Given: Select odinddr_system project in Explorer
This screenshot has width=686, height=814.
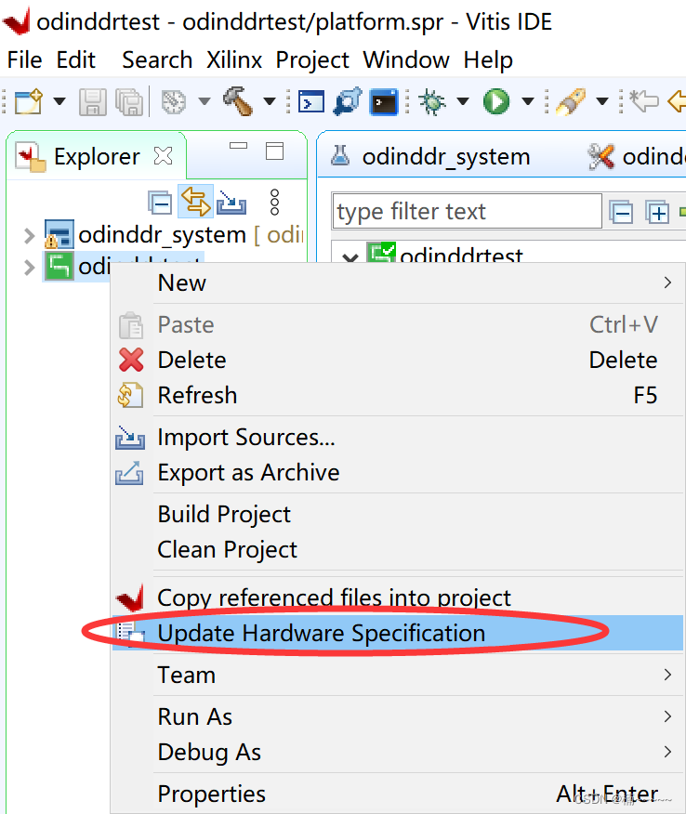Looking at the screenshot, I should click(162, 235).
